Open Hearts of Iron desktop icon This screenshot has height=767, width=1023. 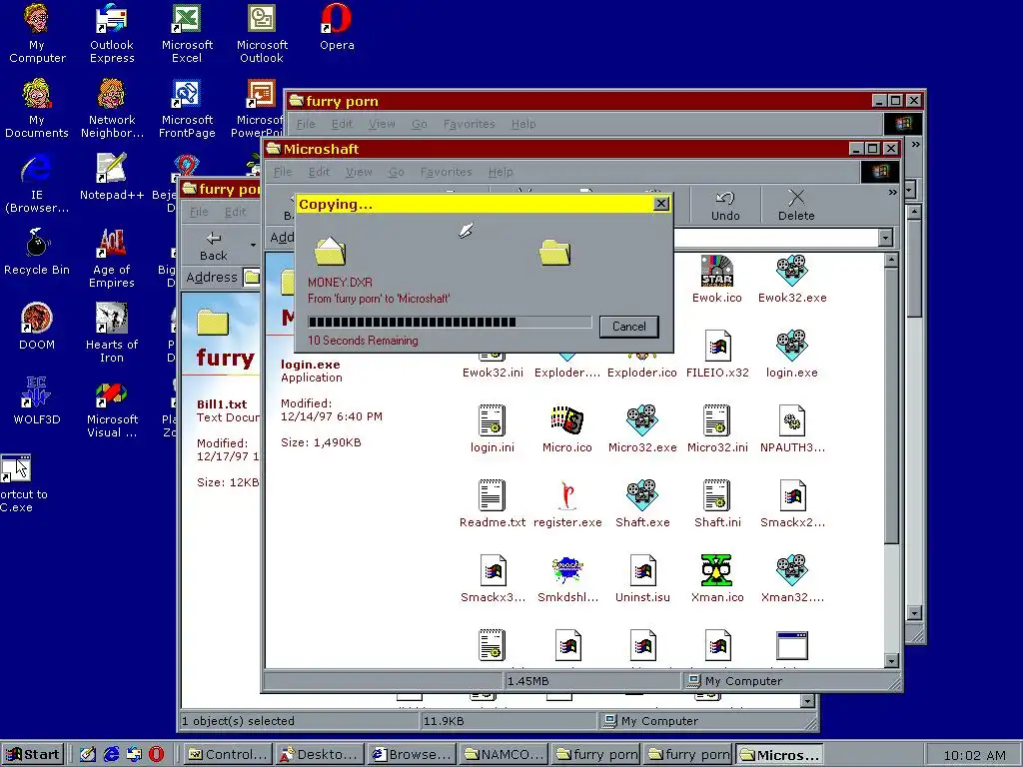tap(112, 333)
